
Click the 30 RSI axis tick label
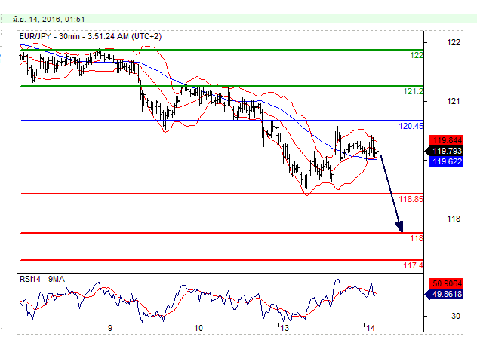[x=455, y=317]
